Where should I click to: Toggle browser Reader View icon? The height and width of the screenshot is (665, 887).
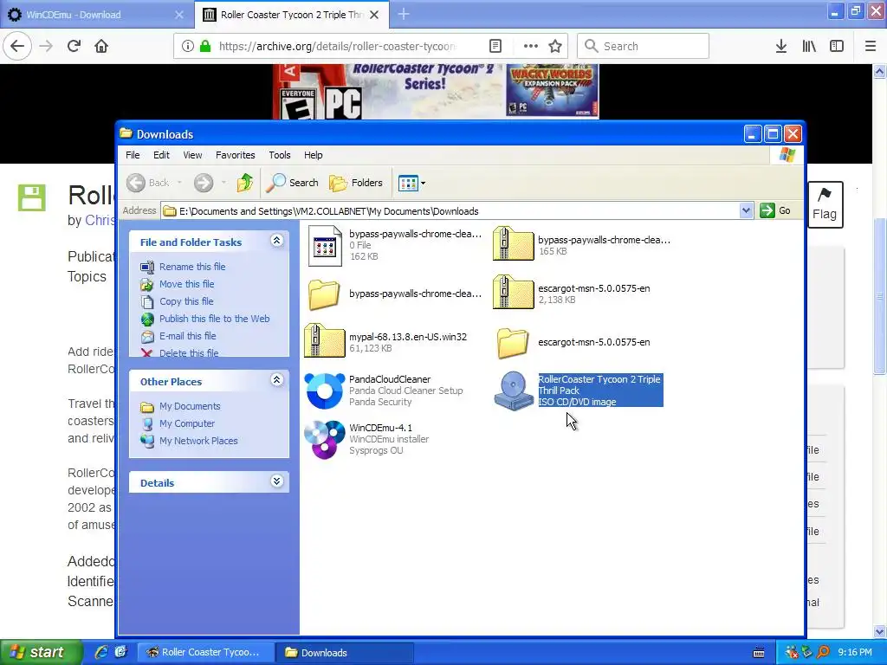click(x=495, y=46)
